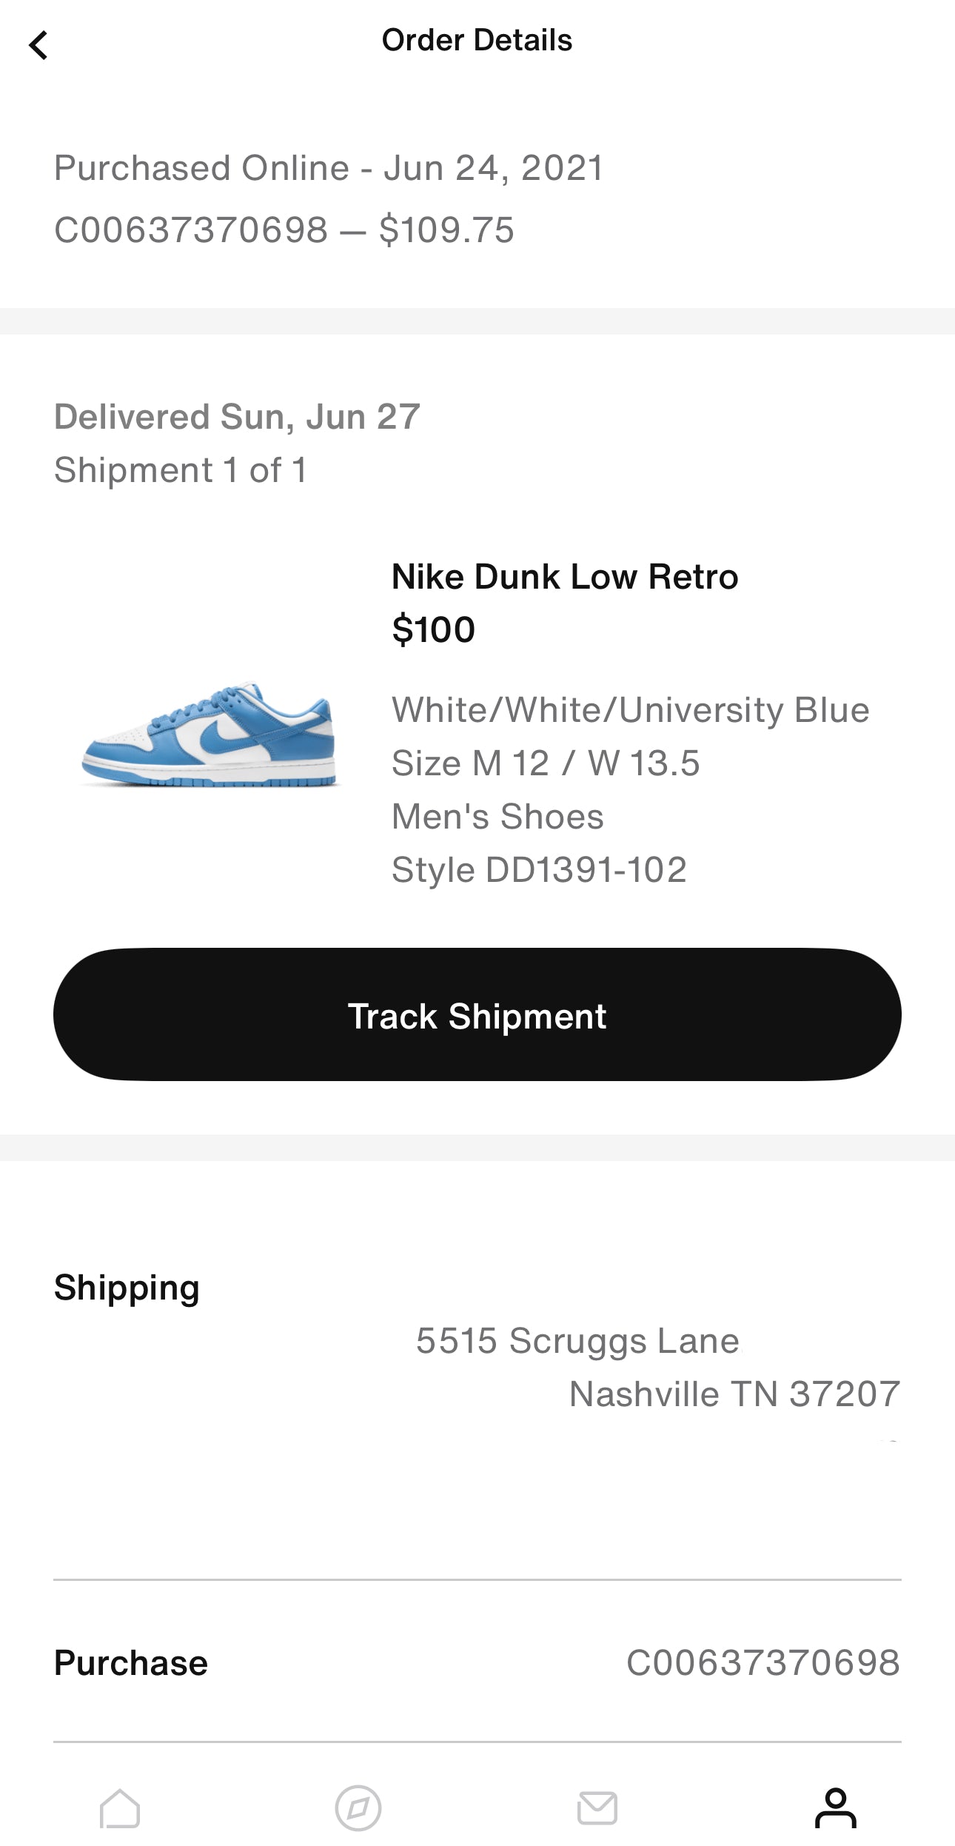Tap the blue Dunk shoe thumbnail
This screenshot has width=955, height=1846.
pos(210,735)
